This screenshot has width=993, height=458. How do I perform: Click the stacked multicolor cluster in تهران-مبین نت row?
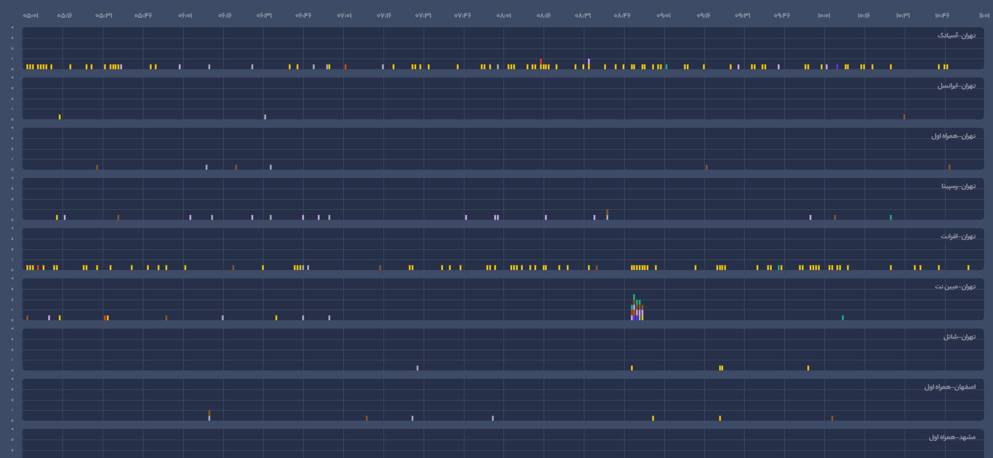point(637,308)
